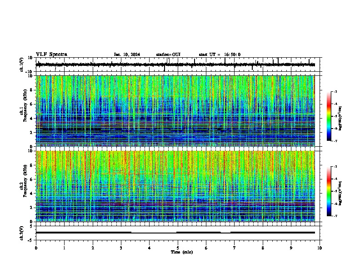Click the ch.1 spectrogram color scale bar

point(329,116)
